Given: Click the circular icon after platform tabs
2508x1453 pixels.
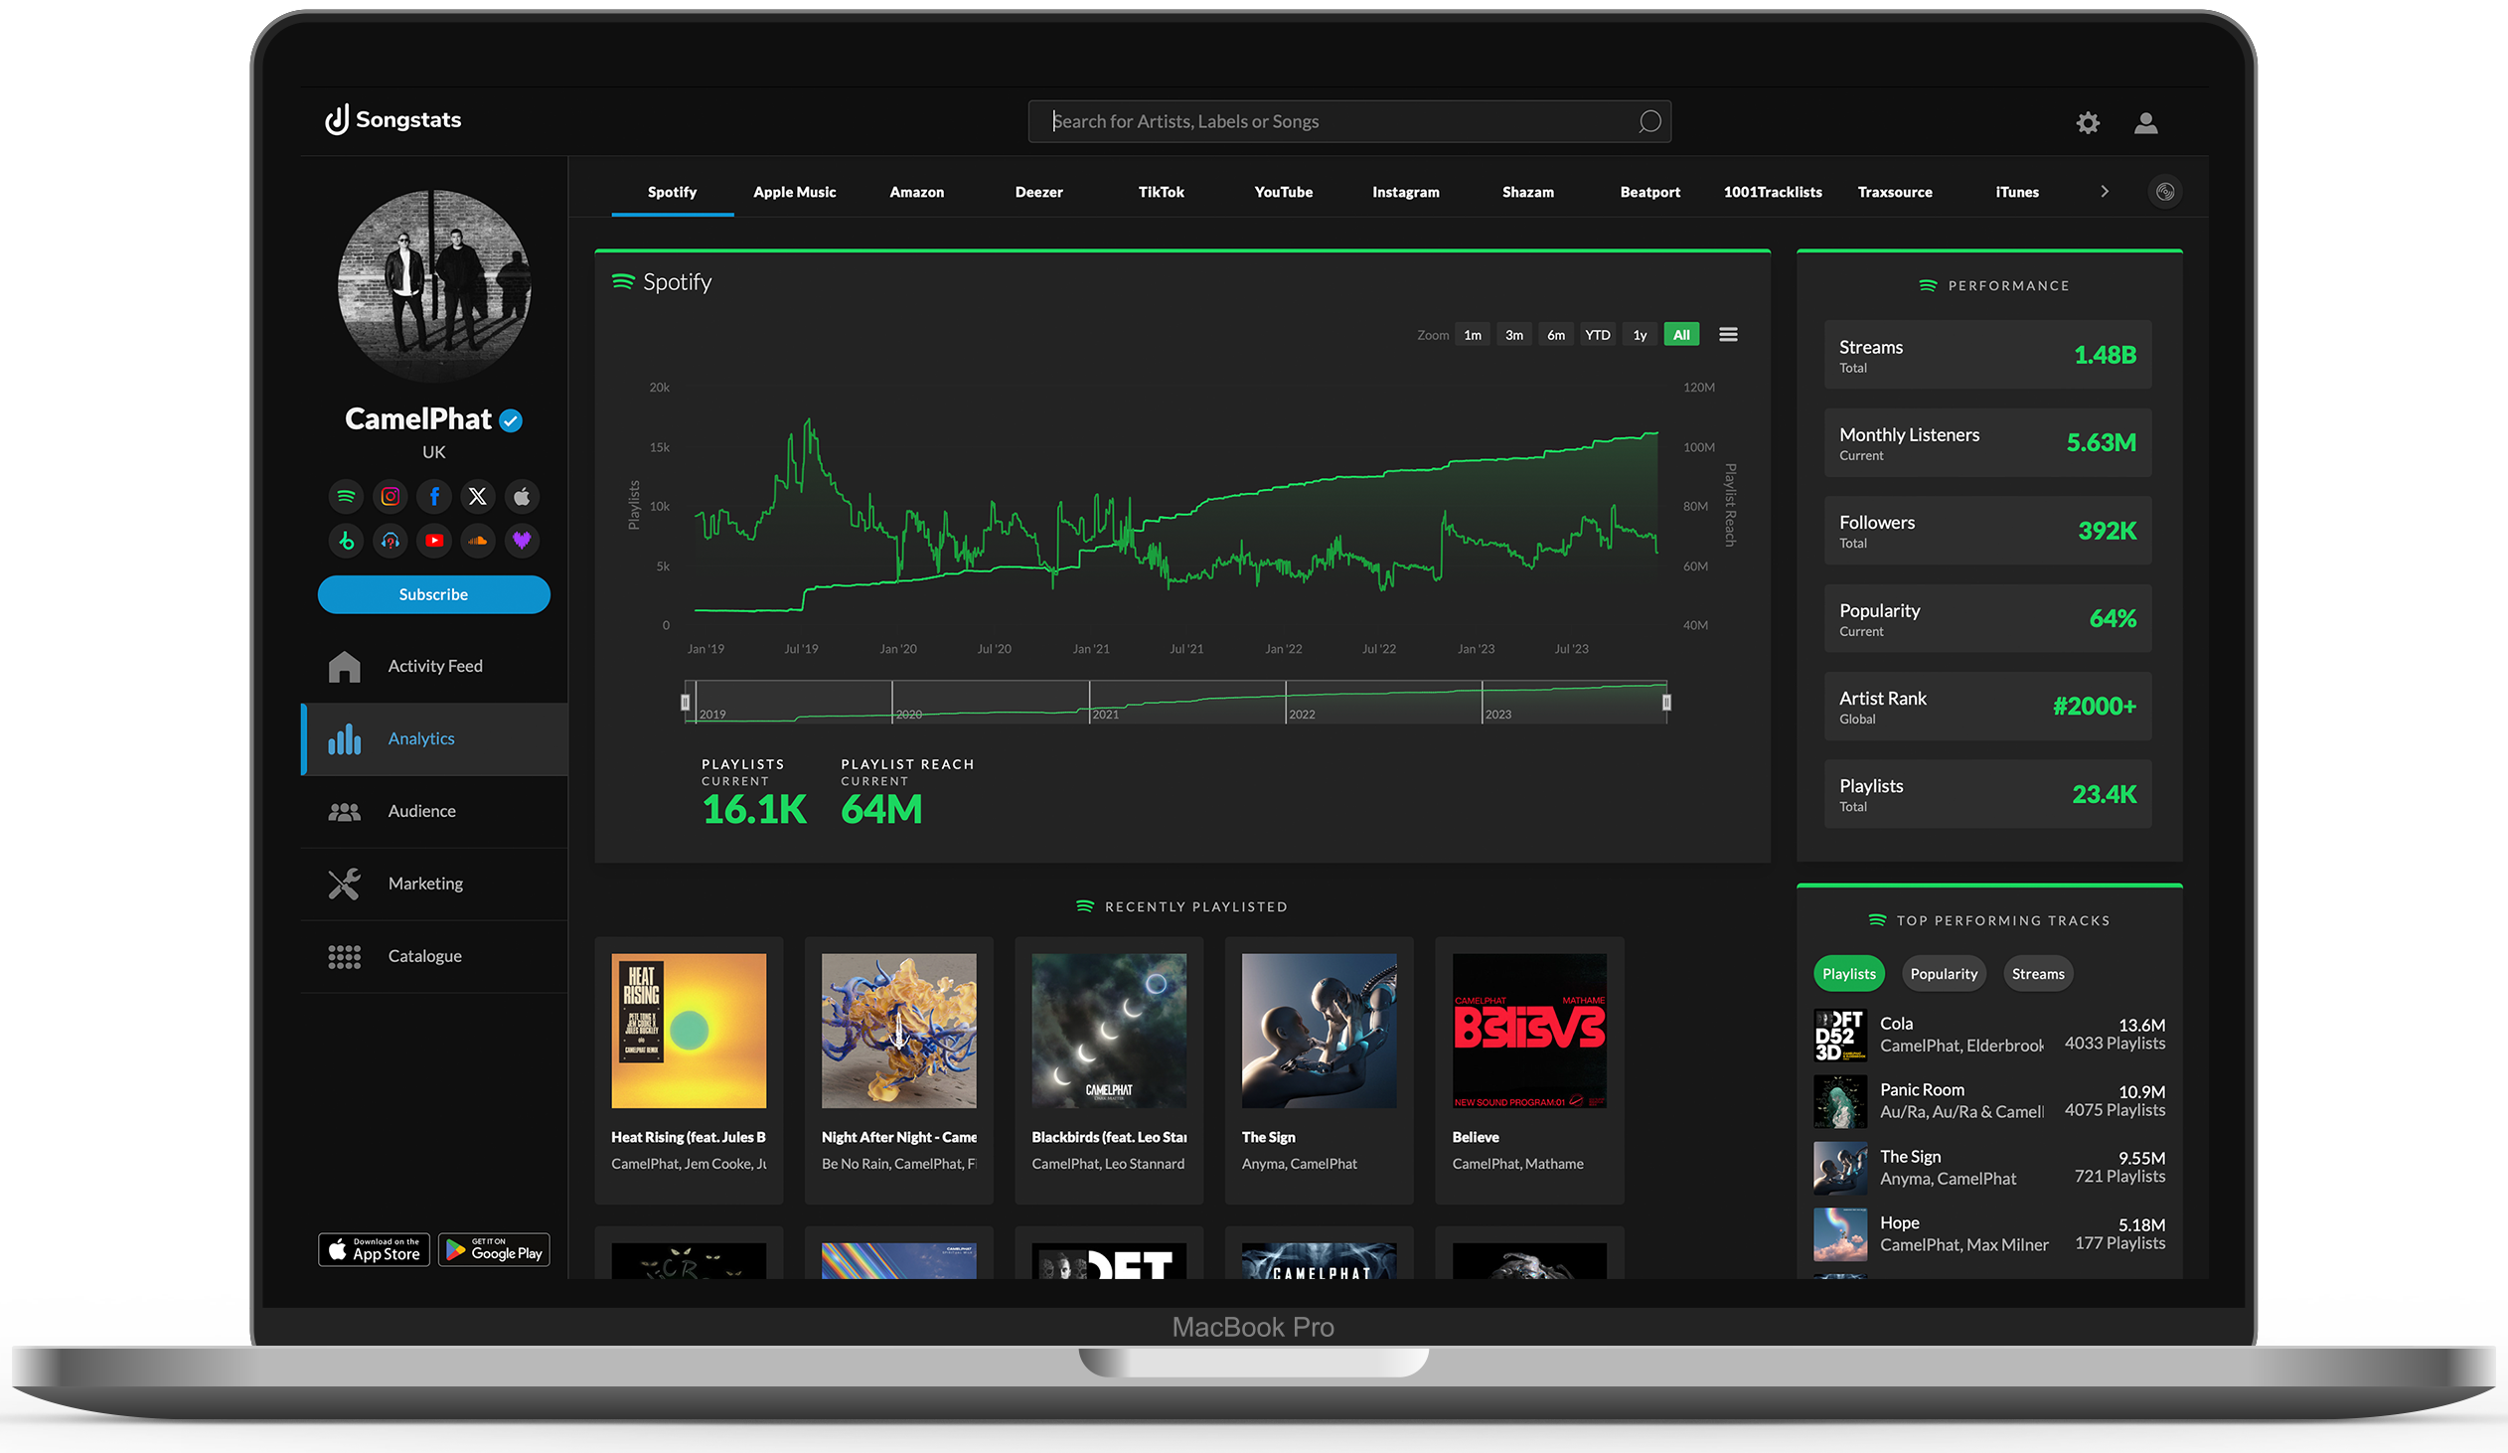Looking at the screenshot, I should coord(2164,192).
